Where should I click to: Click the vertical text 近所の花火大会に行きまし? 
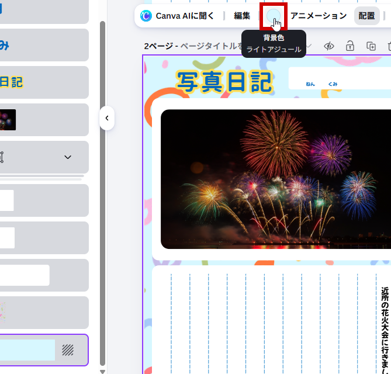(x=385, y=330)
